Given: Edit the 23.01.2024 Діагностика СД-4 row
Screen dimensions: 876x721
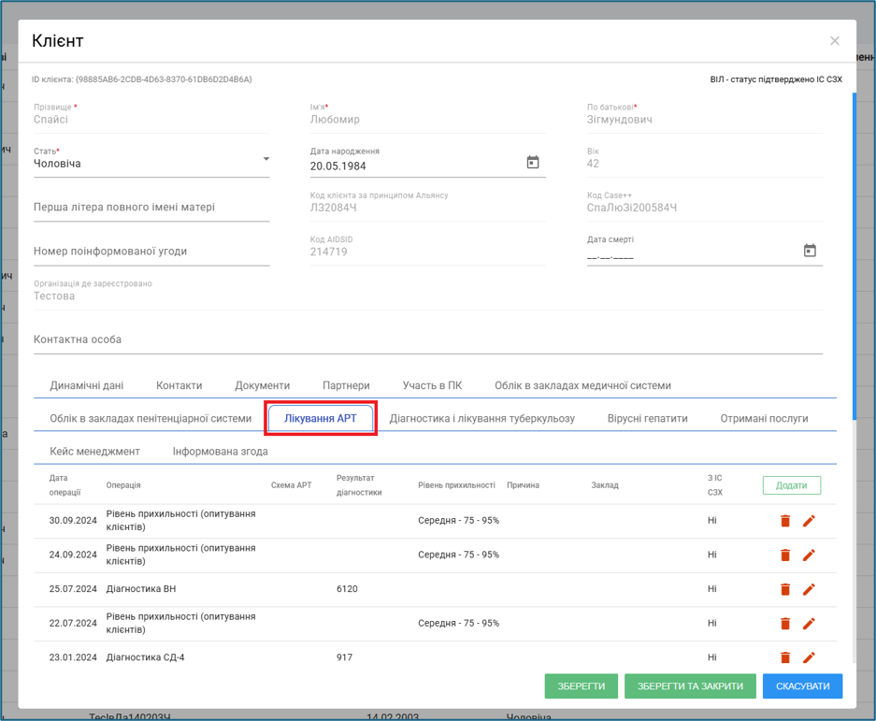Looking at the screenshot, I should [809, 657].
